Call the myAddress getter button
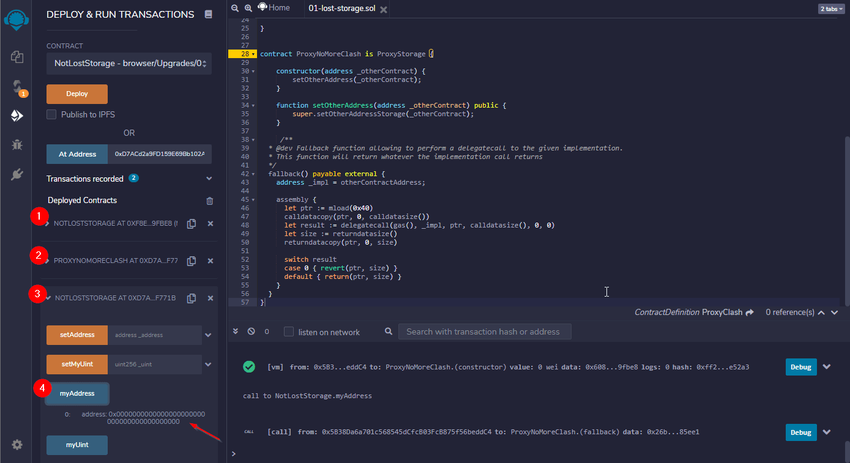The image size is (850, 463). [x=77, y=394]
